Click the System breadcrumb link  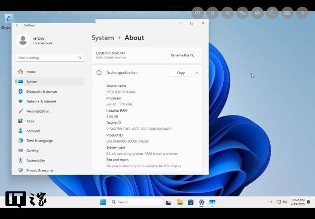[103, 38]
